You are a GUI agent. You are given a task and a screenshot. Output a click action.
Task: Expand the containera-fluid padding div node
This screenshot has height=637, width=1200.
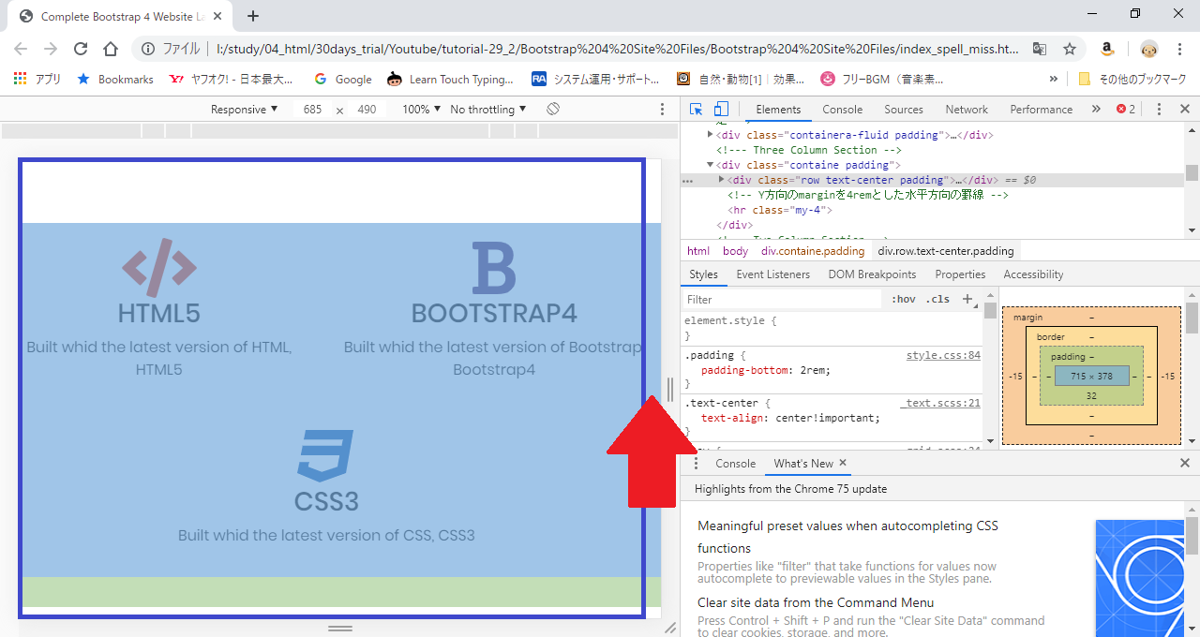[710, 135]
